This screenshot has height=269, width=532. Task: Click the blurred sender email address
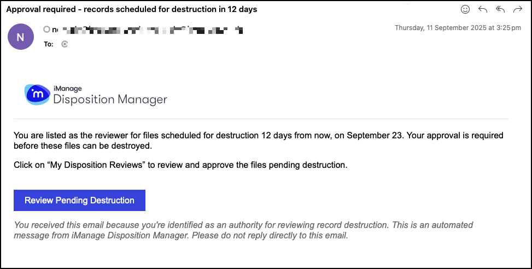point(148,30)
